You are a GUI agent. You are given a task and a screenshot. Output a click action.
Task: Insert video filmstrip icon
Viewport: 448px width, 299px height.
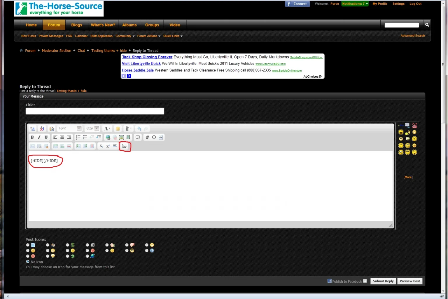point(128,137)
